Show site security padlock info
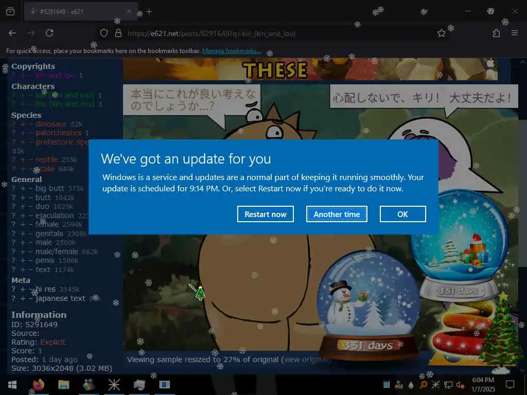Image resolution: width=527 pixels, height=395 pixels. pyautogui.click(x=118, y=33)
